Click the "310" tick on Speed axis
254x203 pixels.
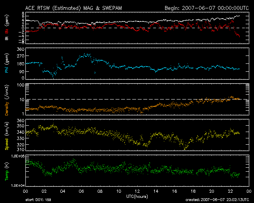pyautogui.click(x=21, y=149)
